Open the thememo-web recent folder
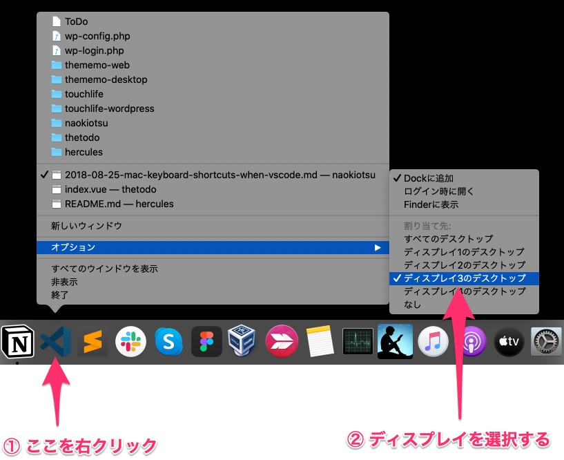 click(x=97, y=65)
